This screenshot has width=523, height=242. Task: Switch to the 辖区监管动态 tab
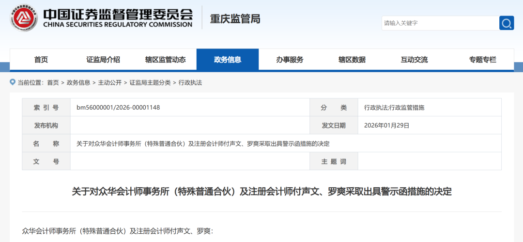click(x=165, y=60)
